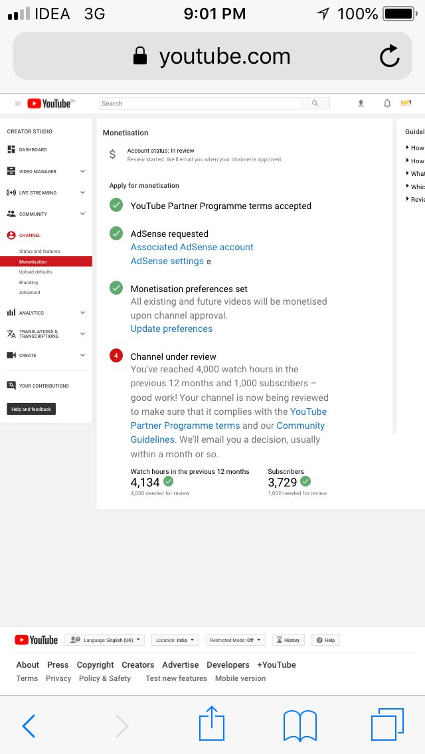Open Language: English (UK) dropdown
425x754 pixels.
[104, 640]
